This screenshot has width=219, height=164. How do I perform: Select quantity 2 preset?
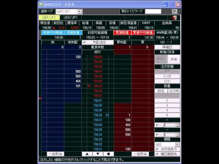point(167,101)
